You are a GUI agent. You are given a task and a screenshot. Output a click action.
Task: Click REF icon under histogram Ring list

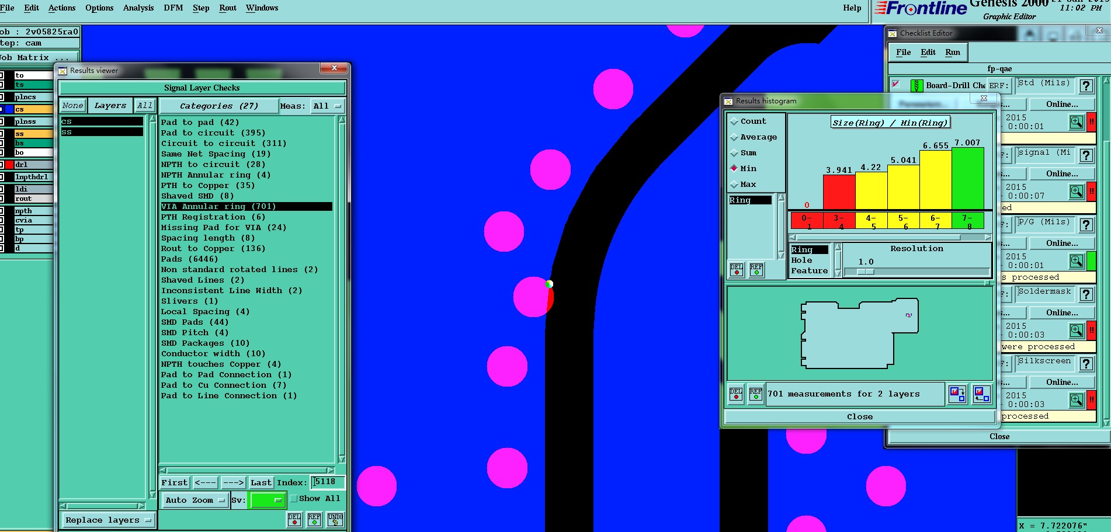pyautogui.click(x=756, y=269)
